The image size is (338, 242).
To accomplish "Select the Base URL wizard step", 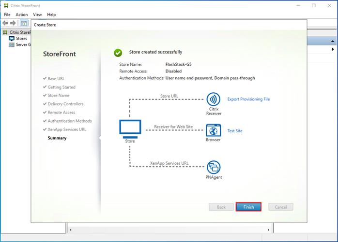I will click(56, 79).
